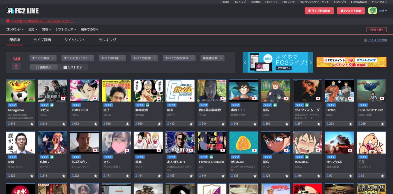Viewport: 393px width, 194px height.
Task: Click the ライブ badge on the ballagucke card
Action: pos(13,105)
